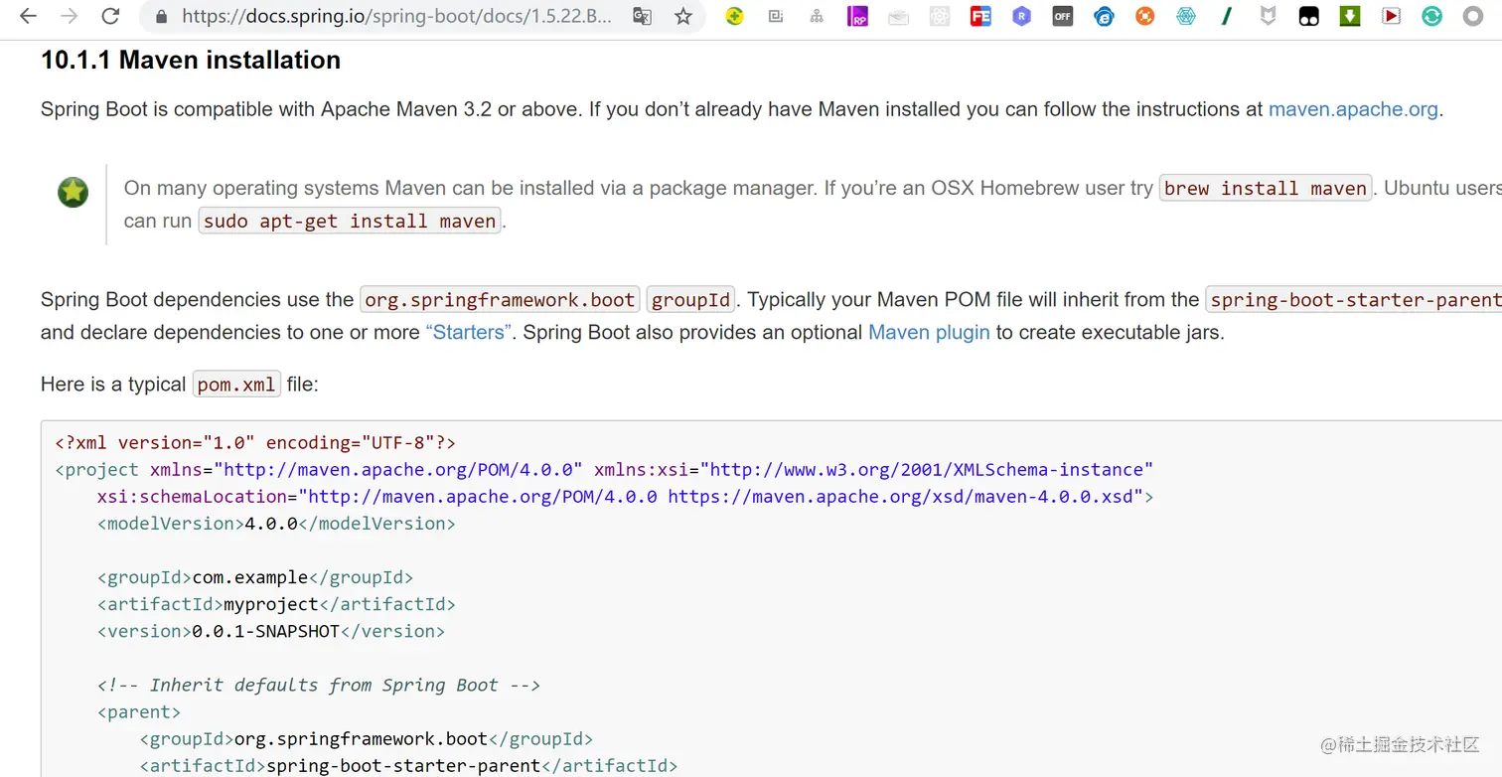Click the XML declaration line in code block
This screenshot has height=777, width=1502.
pos(255,443)
